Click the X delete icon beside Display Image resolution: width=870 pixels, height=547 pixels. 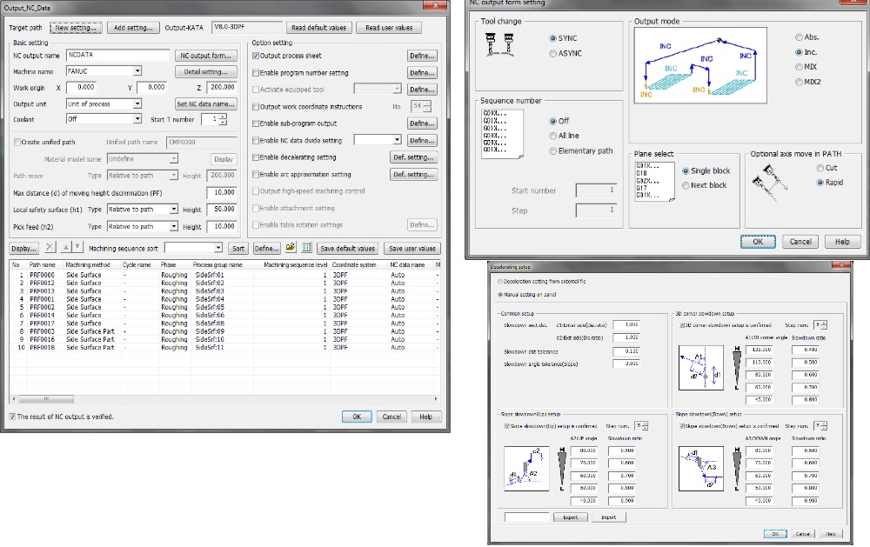[50, 248]
